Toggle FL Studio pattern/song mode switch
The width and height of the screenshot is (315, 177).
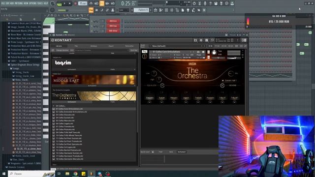(x=59, y=3)
